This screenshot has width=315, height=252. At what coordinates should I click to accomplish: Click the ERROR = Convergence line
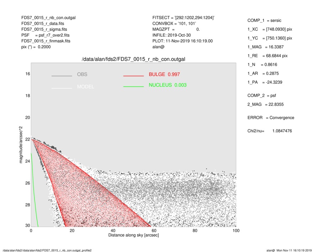271,118
